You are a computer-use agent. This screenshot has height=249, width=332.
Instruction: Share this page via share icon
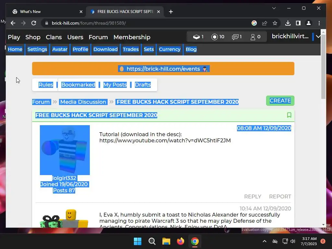265,23
